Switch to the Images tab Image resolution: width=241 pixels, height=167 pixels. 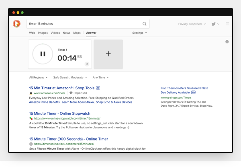coord(43,33)
